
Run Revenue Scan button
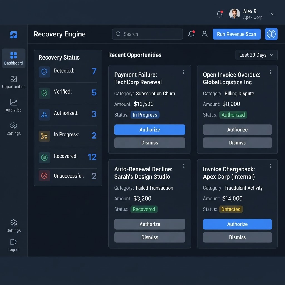tap(237, 34)
